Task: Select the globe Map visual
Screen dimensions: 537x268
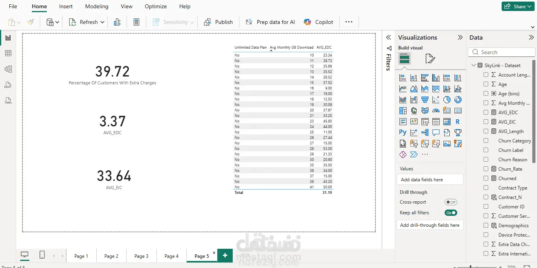Action: [414, 111]
